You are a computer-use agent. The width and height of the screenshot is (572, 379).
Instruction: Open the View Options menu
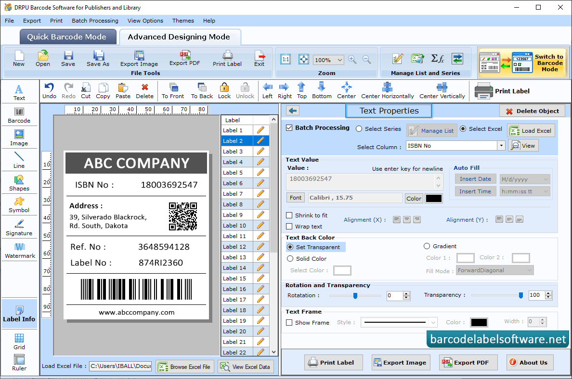pos(145,21)
